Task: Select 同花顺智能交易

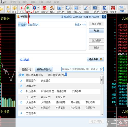Action: pyautogui.click(x=56, y=75)
